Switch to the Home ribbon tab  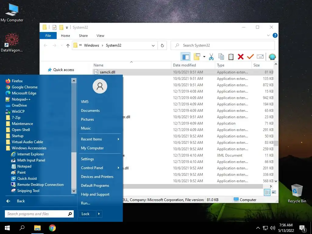[66, 36]
